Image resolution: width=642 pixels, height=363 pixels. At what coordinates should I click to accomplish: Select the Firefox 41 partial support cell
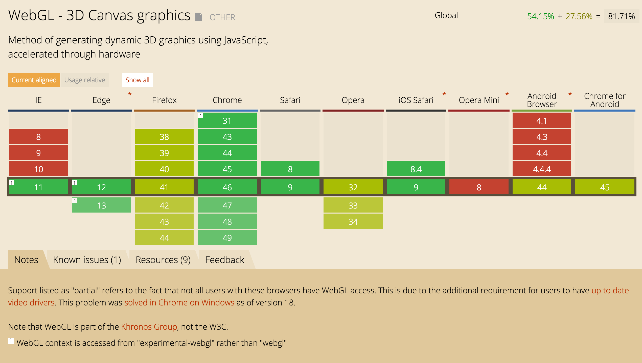point(164,187)
